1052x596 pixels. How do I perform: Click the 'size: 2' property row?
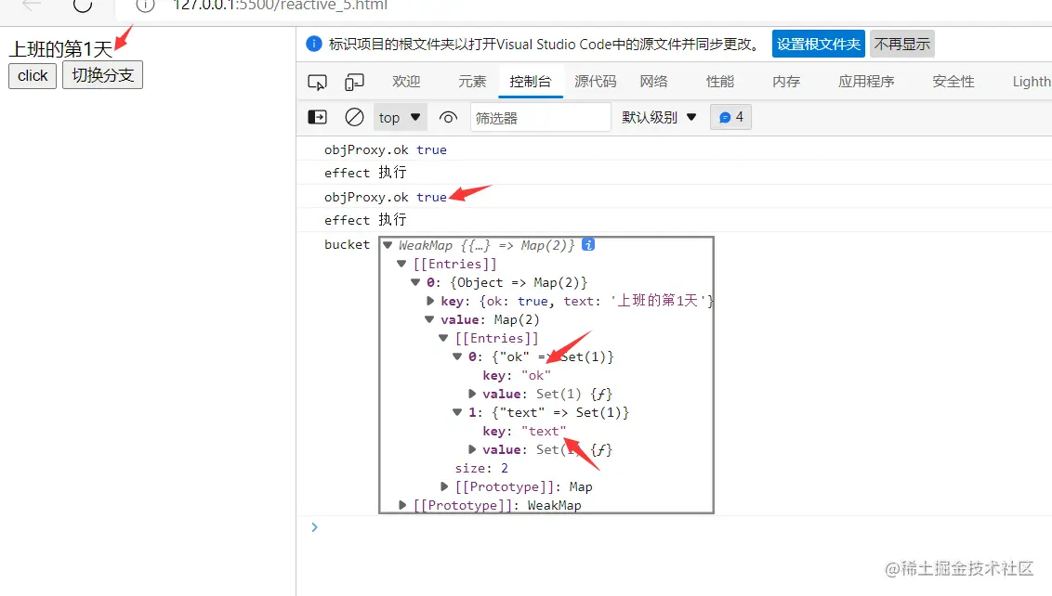click(481, 468)
